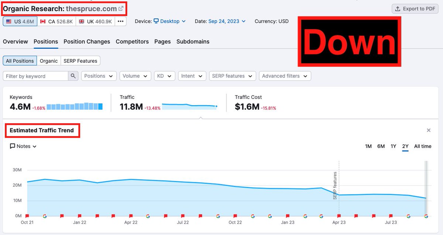Set chart range to 2Y
The image size is (443, 235).
coord(405,146)
